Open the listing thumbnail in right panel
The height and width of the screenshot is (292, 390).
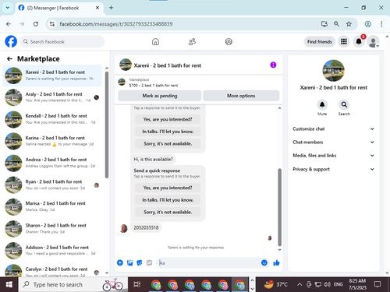pos(333,70)
